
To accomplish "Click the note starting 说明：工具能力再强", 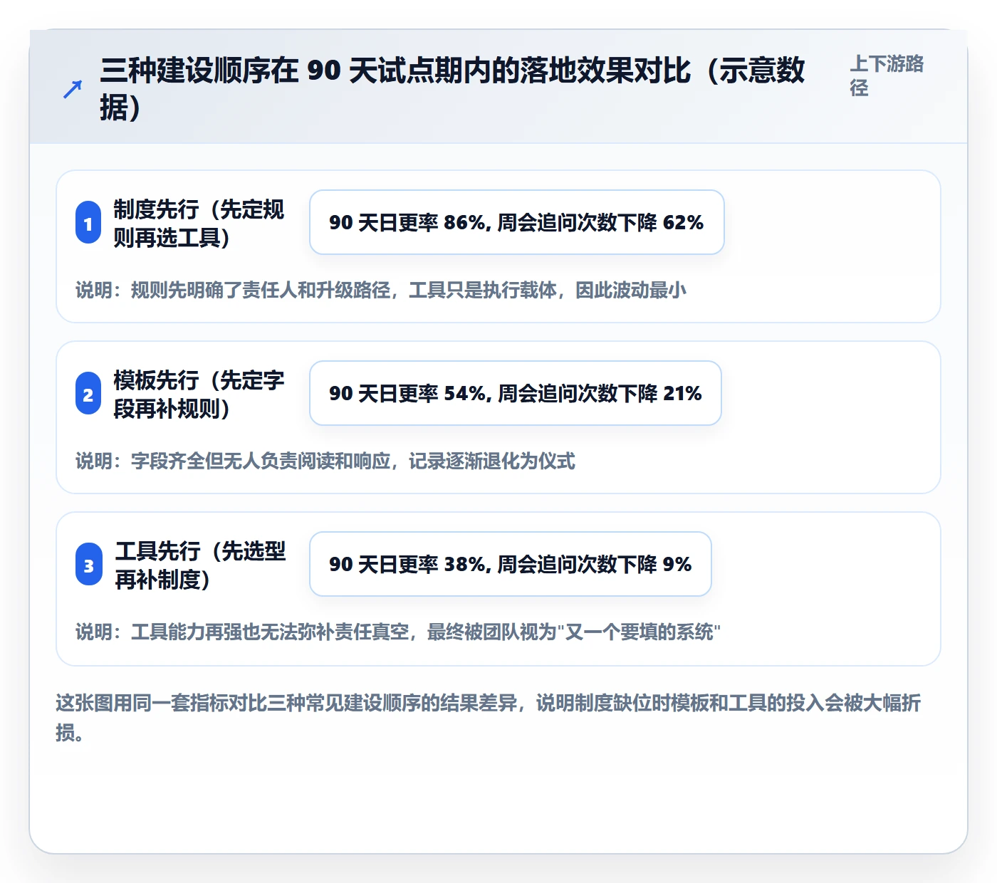I will point(398,632).
